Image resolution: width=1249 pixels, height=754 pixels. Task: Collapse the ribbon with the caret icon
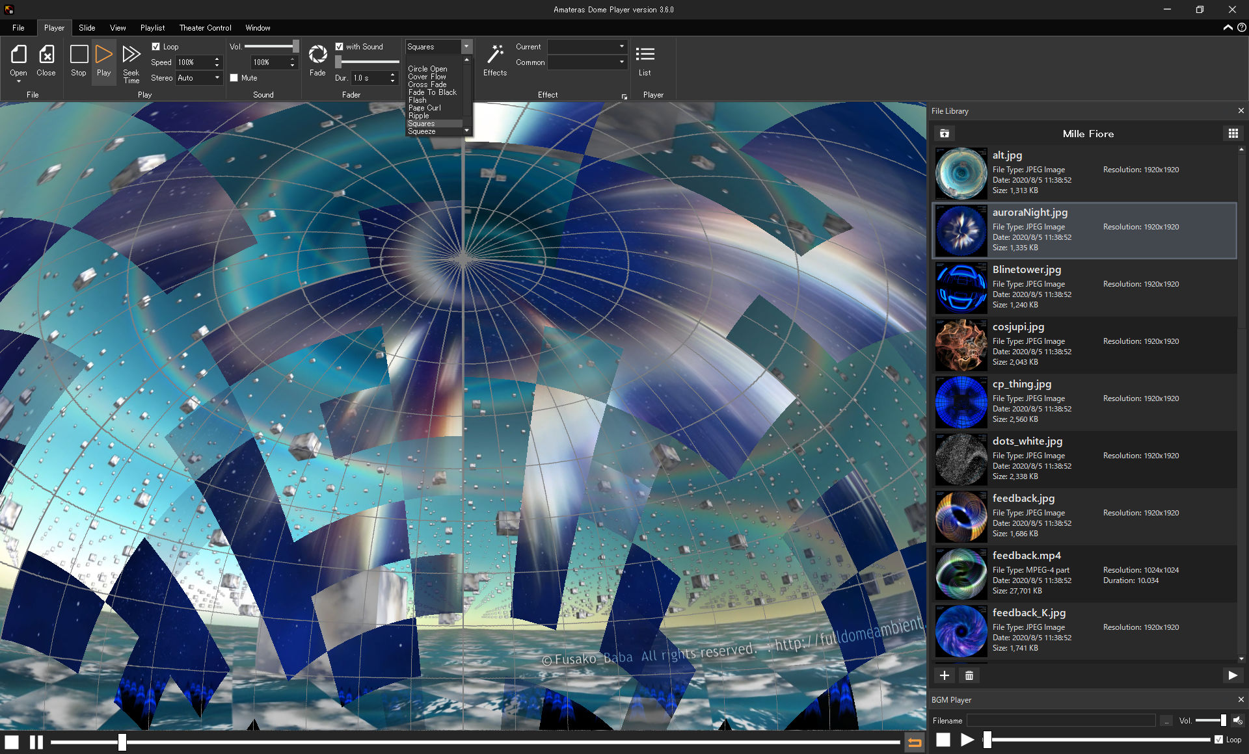[x=1228, y=27]
